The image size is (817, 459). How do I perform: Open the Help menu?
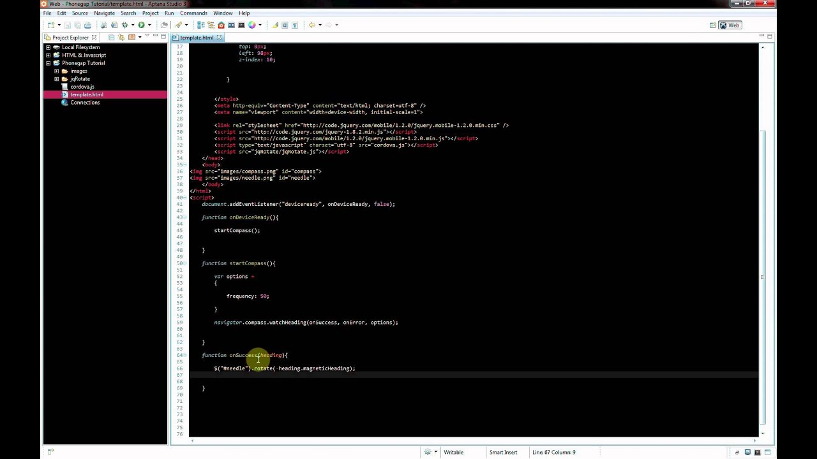[x=244, y=13]
